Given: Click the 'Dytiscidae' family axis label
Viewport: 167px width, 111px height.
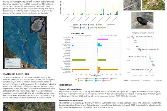Looking at the screenshot, I should coord(67,71).
